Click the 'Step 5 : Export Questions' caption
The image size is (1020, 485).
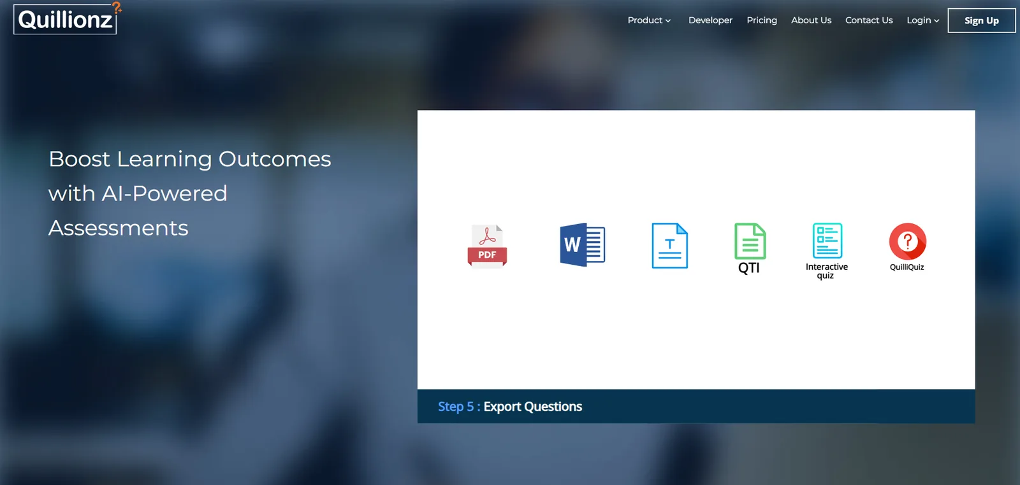(x=510, y=407)
